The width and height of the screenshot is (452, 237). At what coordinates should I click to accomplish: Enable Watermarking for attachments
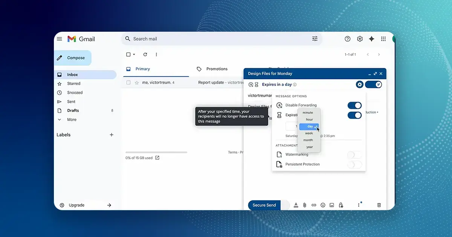click(354, 155)
